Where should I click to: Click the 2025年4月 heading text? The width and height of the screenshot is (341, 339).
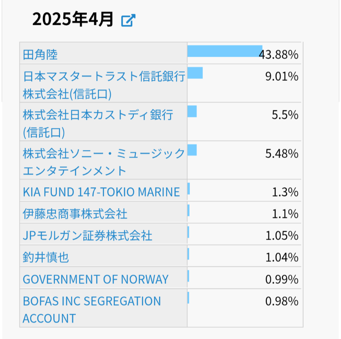[73, 19]
